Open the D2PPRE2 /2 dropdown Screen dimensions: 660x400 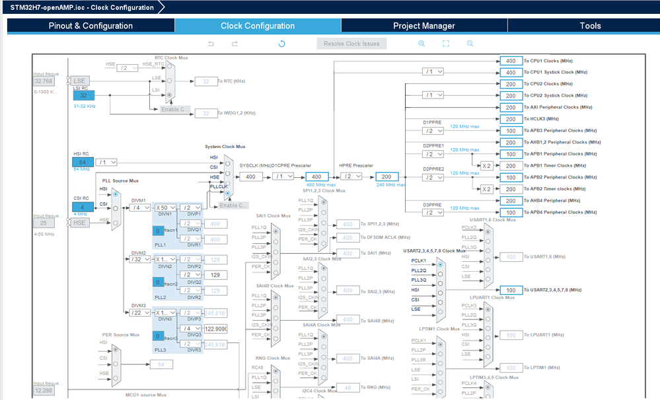tap(433, 178)
